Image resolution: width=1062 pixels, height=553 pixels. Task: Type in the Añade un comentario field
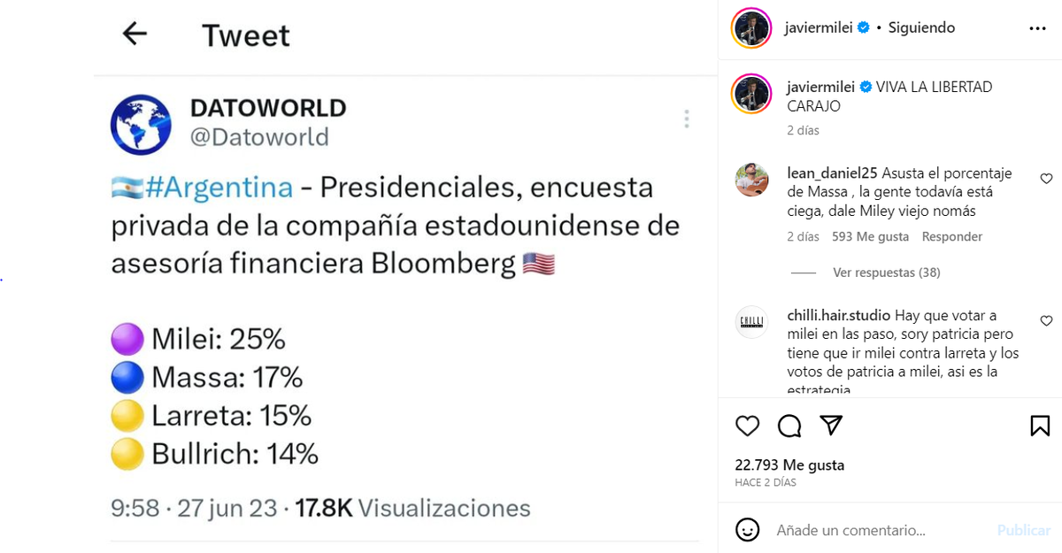(x=876, y=530)
